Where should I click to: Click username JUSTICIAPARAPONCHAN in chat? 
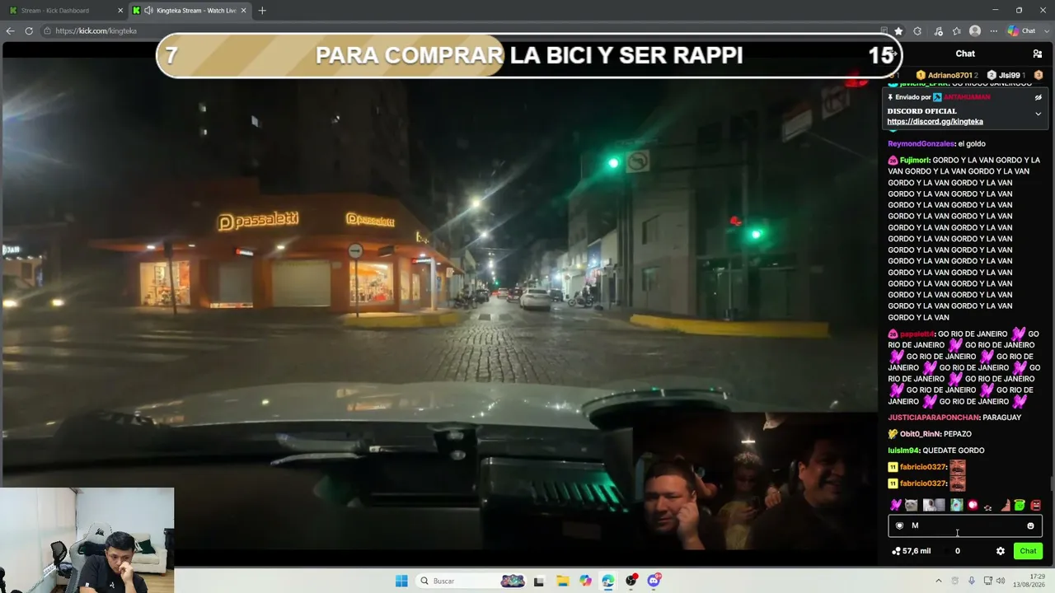click(x=933, y=418)
